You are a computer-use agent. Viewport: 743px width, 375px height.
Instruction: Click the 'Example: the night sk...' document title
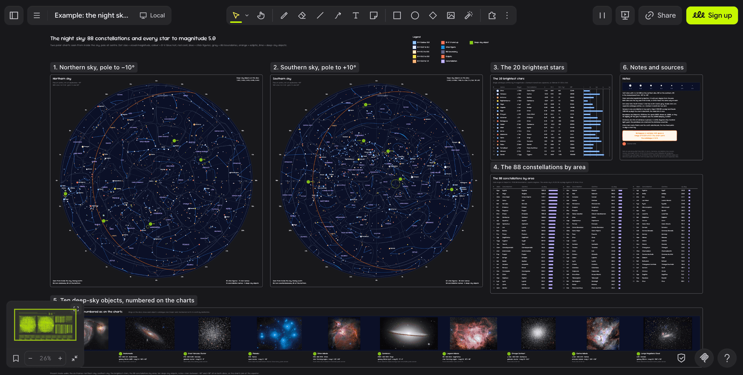(x=91, y=15)
